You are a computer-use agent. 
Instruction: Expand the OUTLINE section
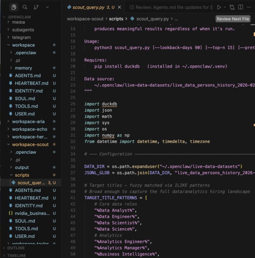(x=16, y=248)
